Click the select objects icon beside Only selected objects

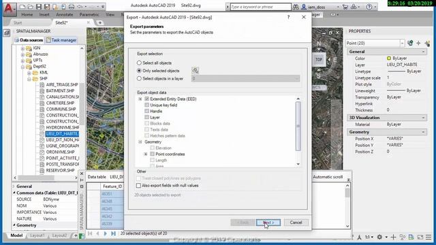click(196, 71)
